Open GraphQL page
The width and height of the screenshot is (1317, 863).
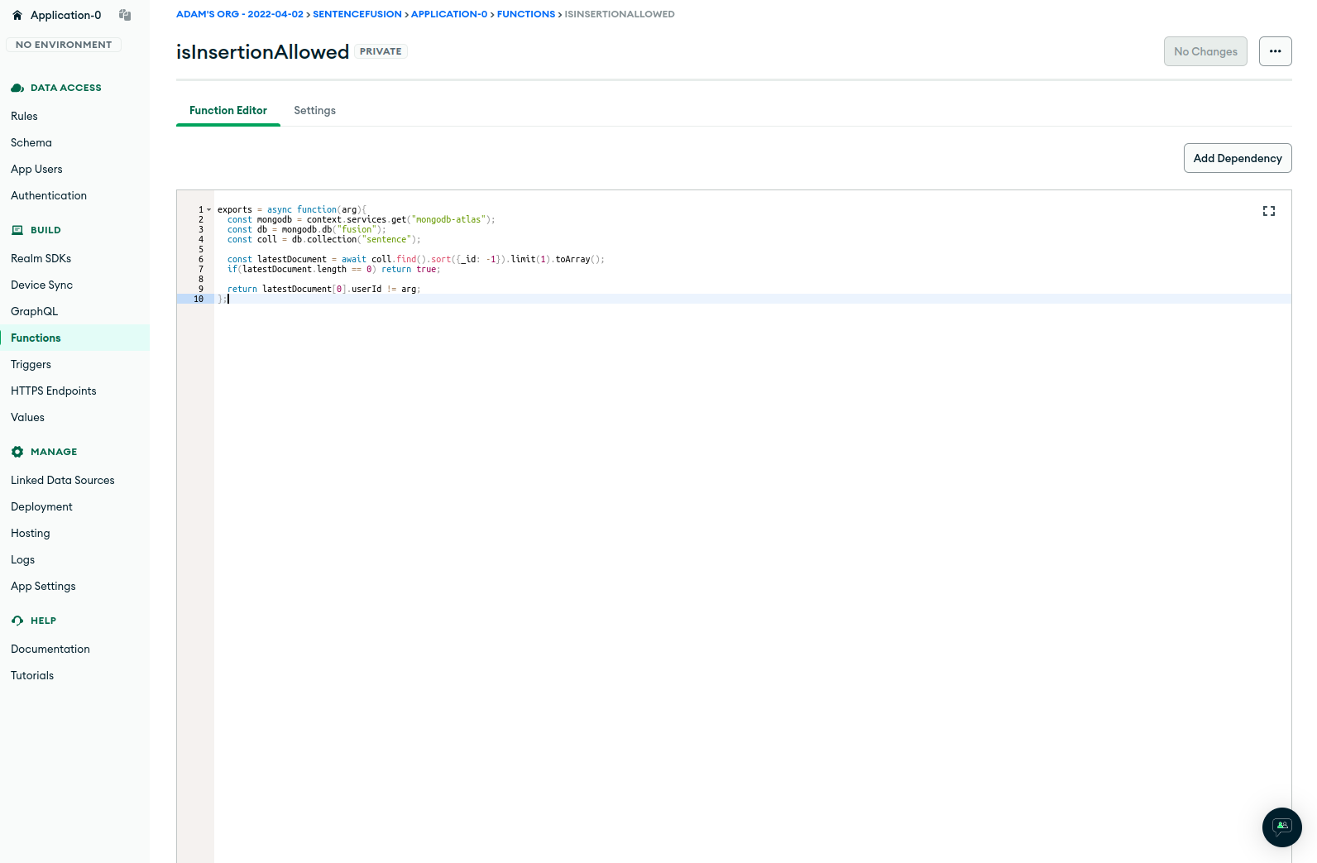pyautogui.click(x=35, y=311)
